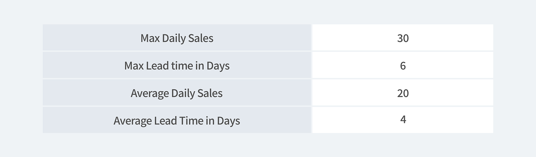Click the Average Lead Time in Days label
536x157 pixels.
coord(177,121)
